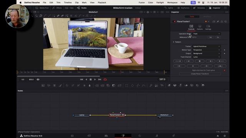Image resolution: width=246 pixels, height=138 pixels.
Task: Switch to the Options tab
Action: [200, 27]
